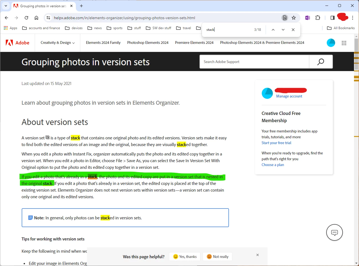Image resolution: width=359 pixels, height=266 pixels.
Task: Click the sidebar account avatar
Action: click(x=267, y=93)
